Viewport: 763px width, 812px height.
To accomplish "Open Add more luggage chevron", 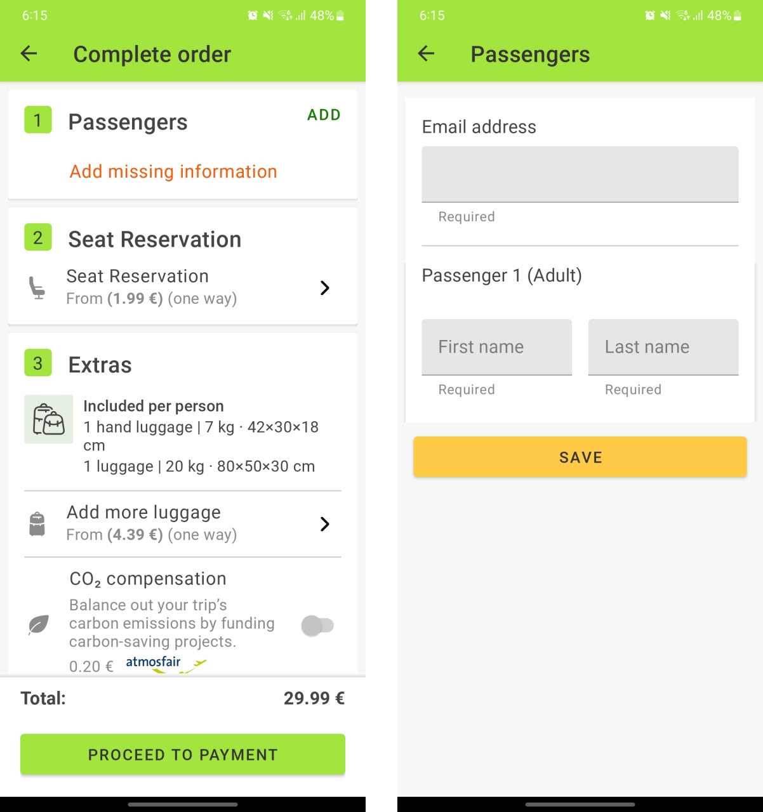I will [325, 524].
